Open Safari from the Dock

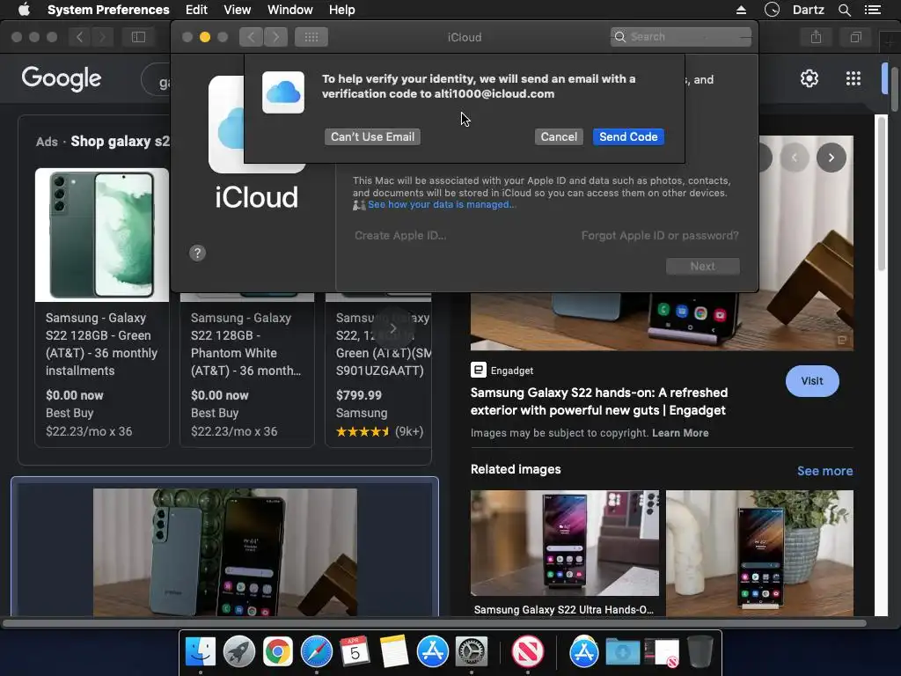317,652
